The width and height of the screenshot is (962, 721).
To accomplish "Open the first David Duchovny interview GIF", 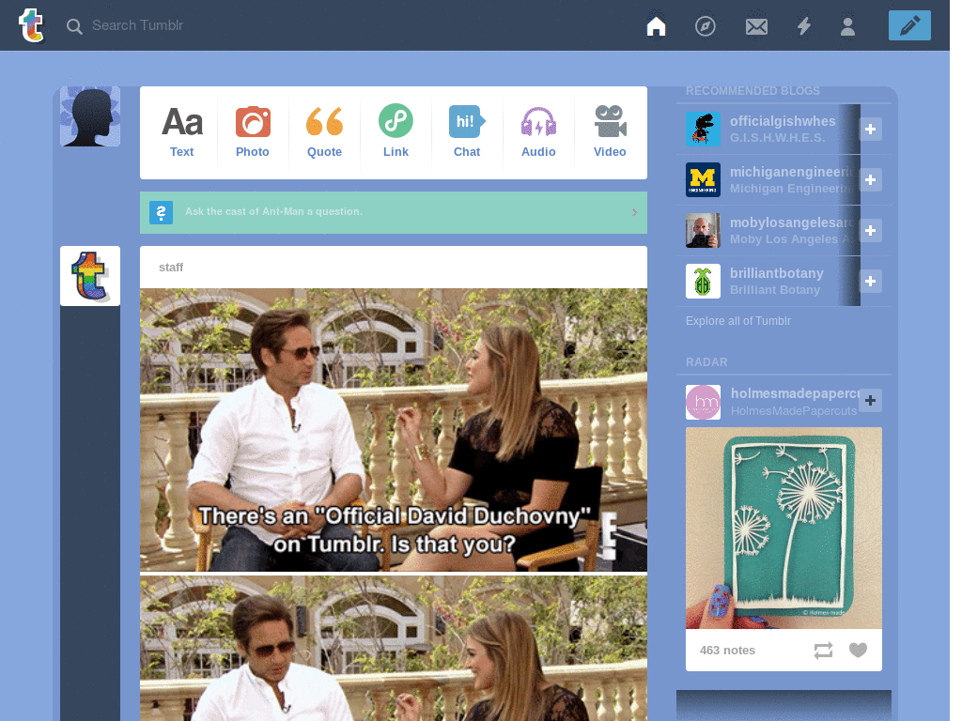I will click(394, 430).
